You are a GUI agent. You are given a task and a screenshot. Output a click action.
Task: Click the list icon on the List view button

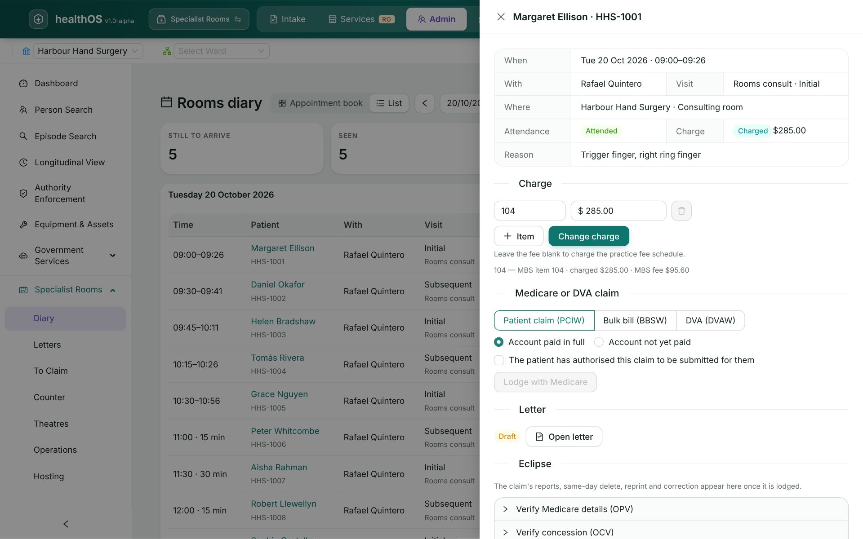point(380,103)
